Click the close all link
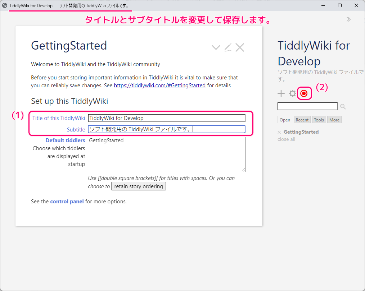365x291 pixels. [x=286, y=139]
